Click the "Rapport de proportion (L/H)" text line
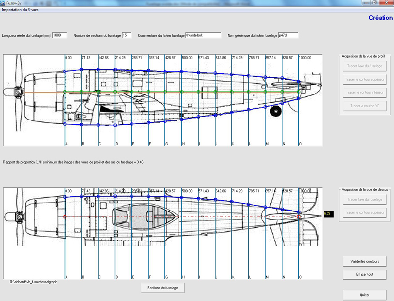394x301 pixels. click(x=73, y=162)
